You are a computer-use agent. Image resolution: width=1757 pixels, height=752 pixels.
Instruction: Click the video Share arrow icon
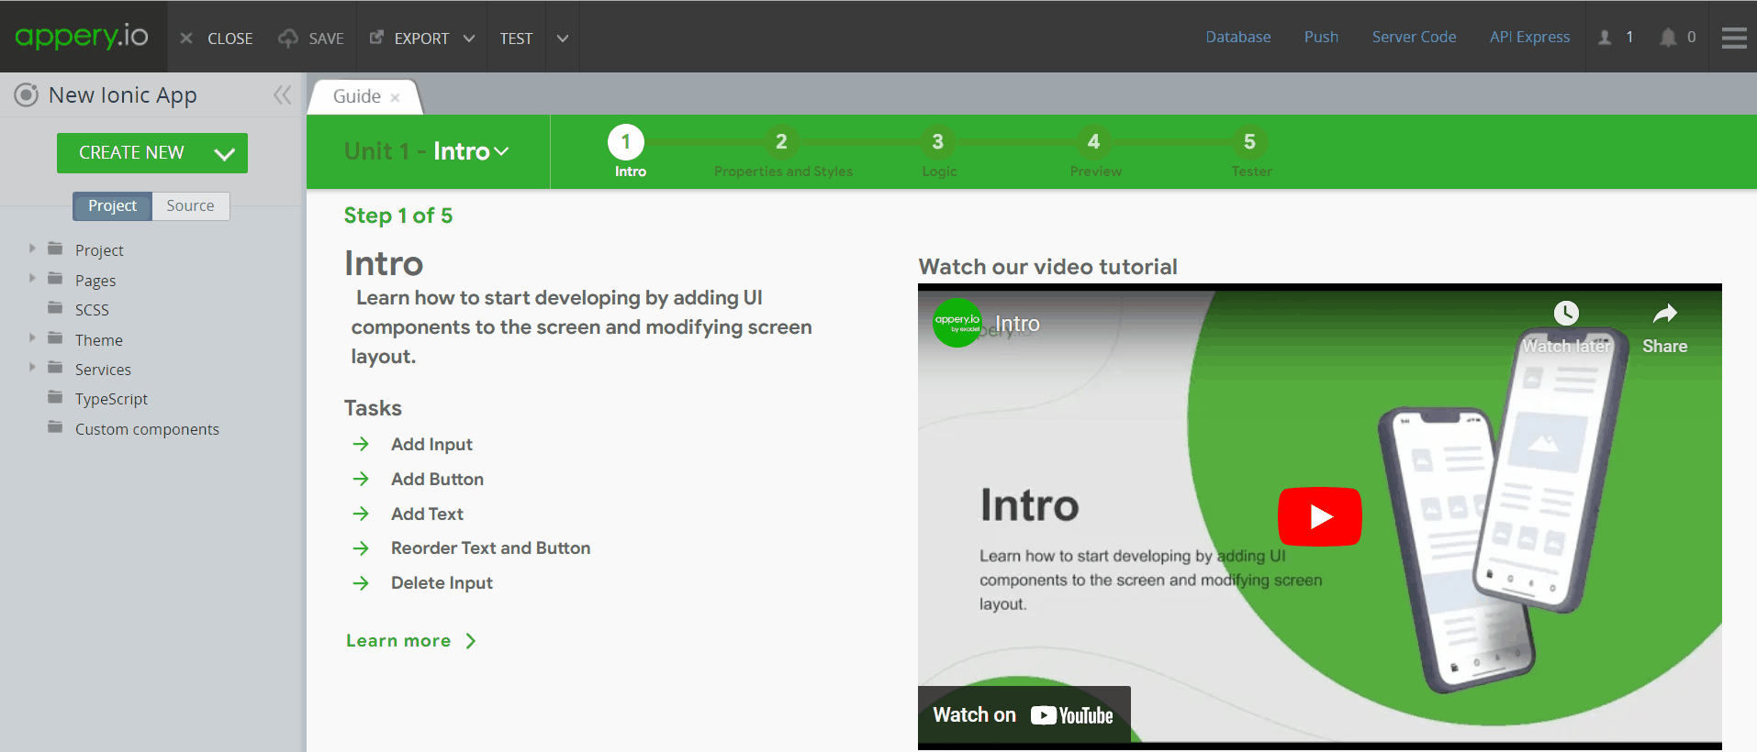point(1665,314)
